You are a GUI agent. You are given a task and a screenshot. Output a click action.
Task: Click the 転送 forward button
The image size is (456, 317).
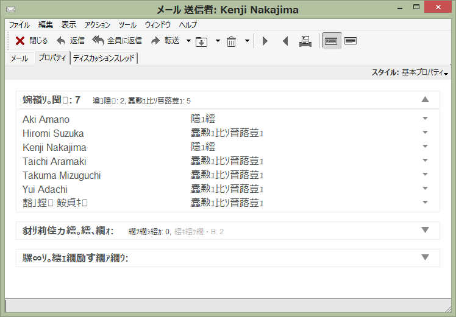tap(165, 41)
